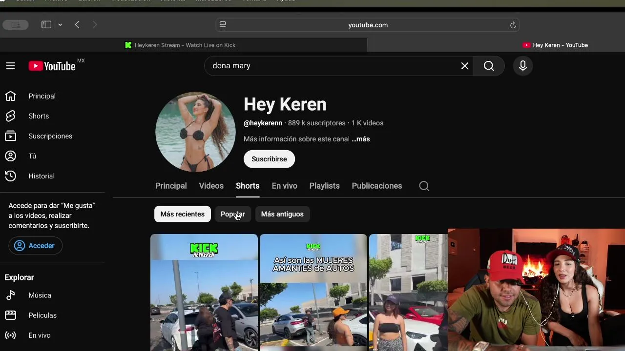Image resolution: width=625 pixels, height=351 pixels.
Task: Clear the search text with the X icon
Action: [465, 66]
